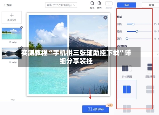Select the blue two-column layout template
The width and height of the screenshot is (159, 115).
coord(127,90)
